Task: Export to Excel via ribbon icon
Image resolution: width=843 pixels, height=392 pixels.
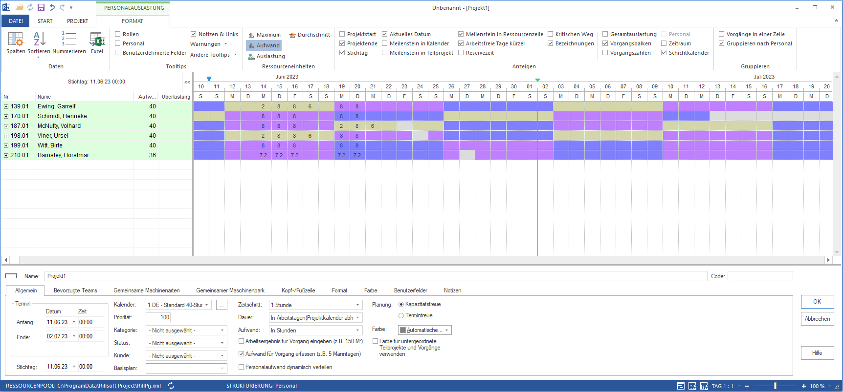Action: (97, 39)
